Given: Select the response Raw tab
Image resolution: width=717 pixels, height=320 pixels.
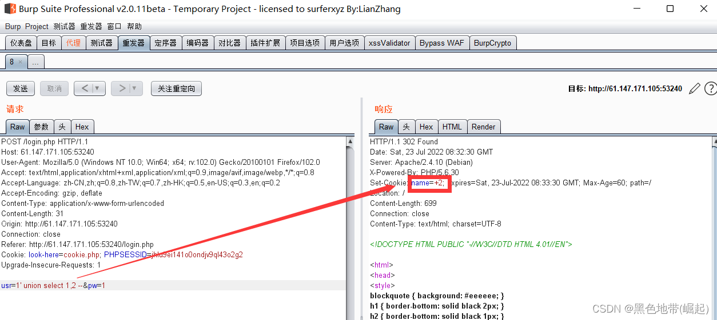Looking at the screenshot, I should click(387, 127).
